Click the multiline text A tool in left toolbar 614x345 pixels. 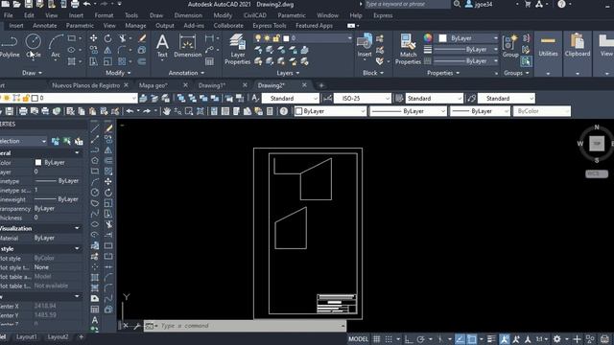[95, 320]
